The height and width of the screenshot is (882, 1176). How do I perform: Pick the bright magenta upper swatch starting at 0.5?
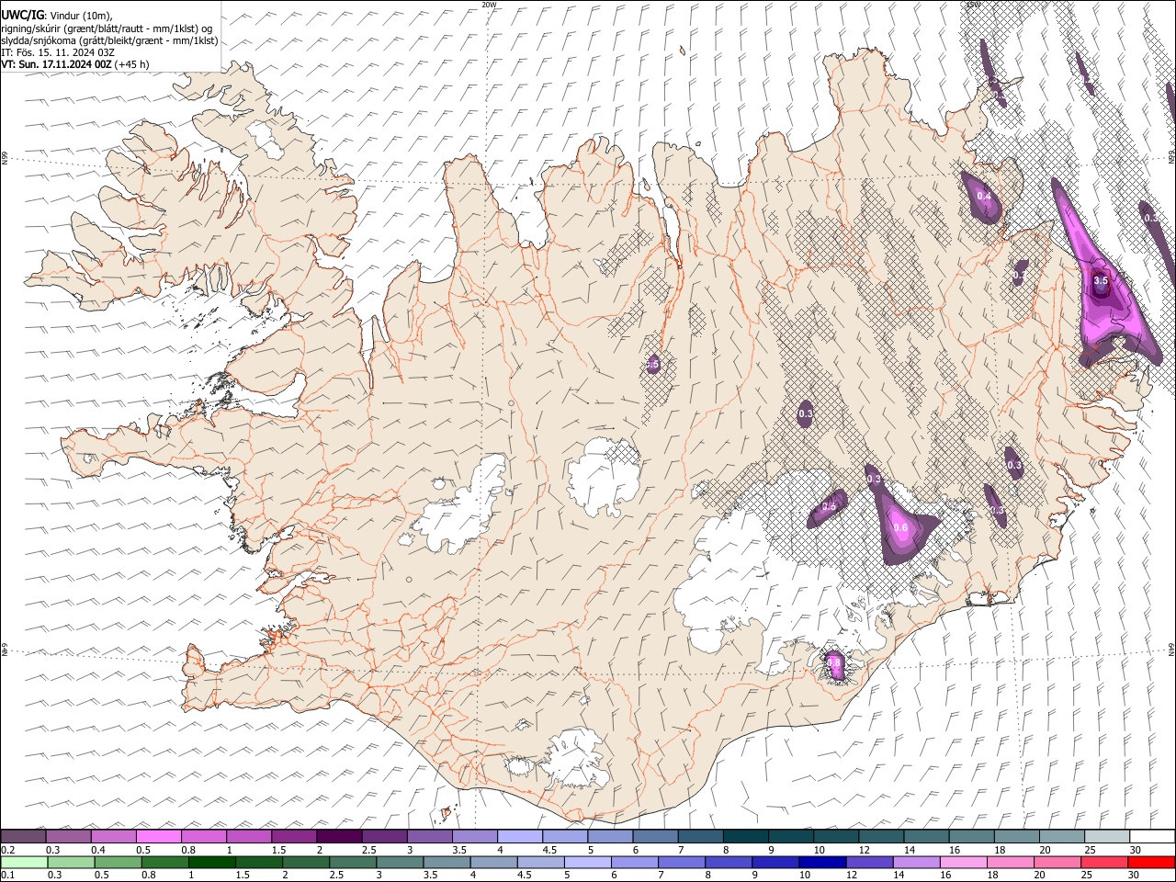tap(158, 836)
